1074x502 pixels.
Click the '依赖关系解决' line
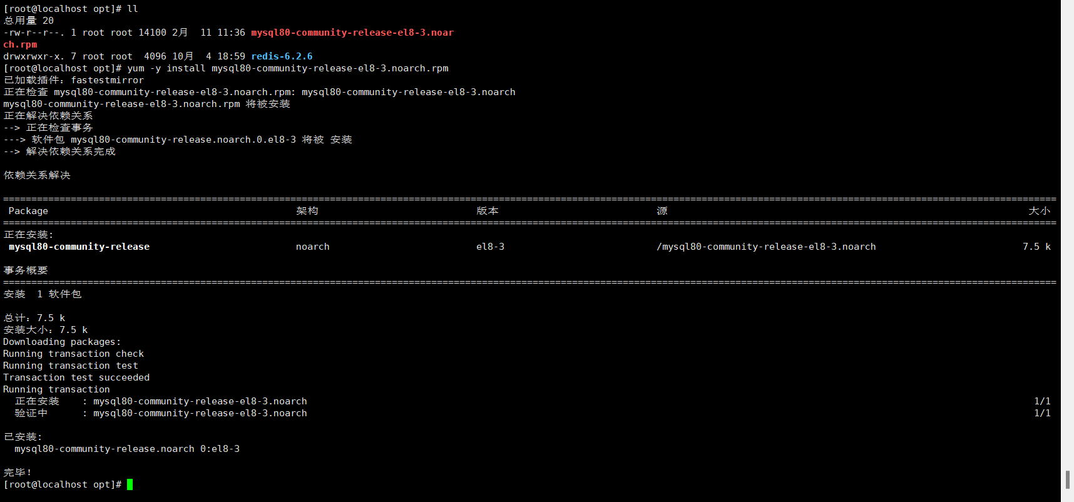point(37,175)
